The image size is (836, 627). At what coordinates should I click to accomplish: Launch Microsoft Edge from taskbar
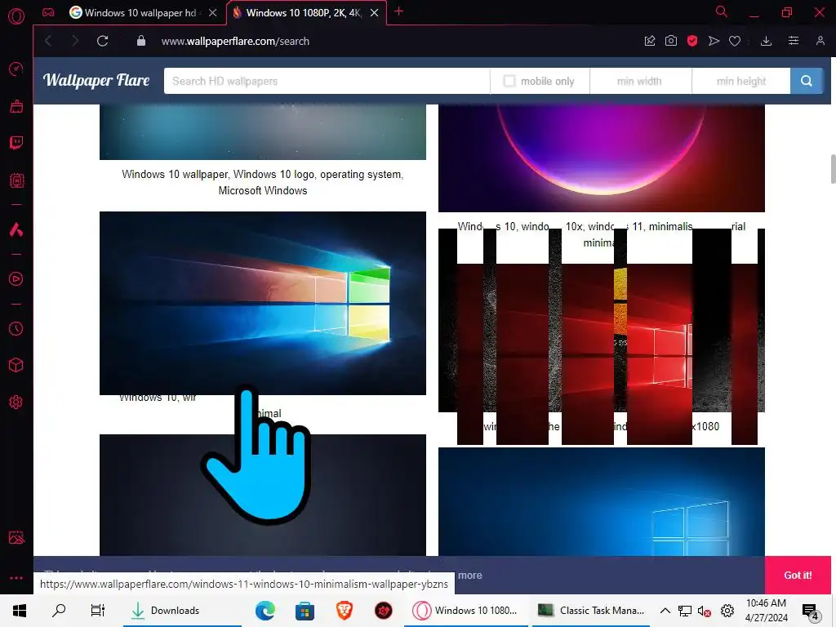pyautogui.click(x=265, y=611)
